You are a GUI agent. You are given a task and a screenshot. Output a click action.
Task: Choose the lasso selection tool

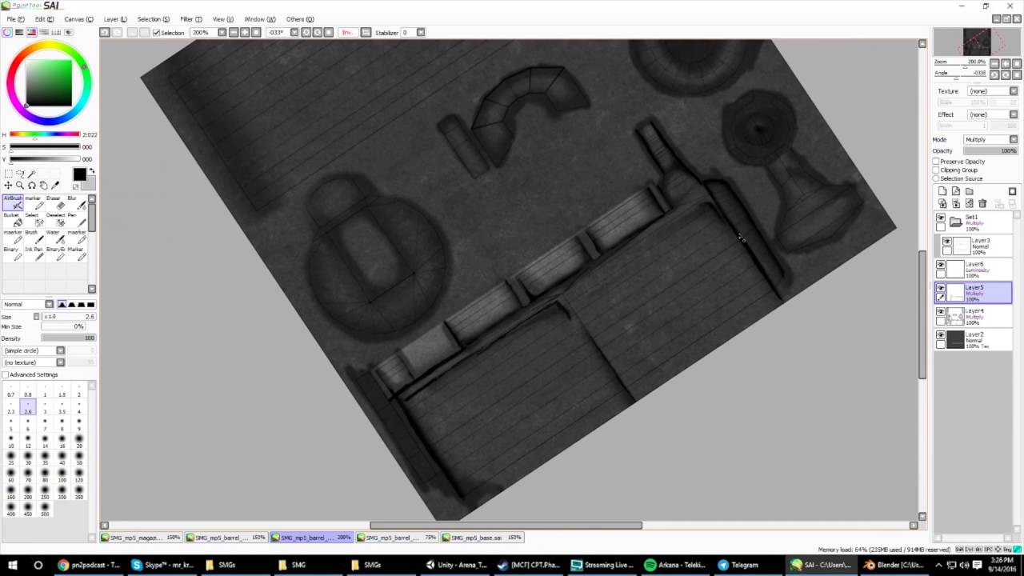(x=21, y=174)
